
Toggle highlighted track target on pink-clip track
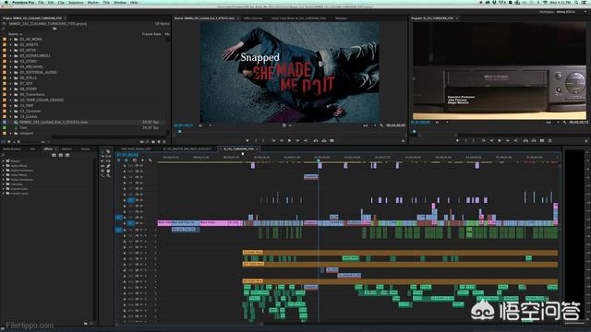[131, 223]
